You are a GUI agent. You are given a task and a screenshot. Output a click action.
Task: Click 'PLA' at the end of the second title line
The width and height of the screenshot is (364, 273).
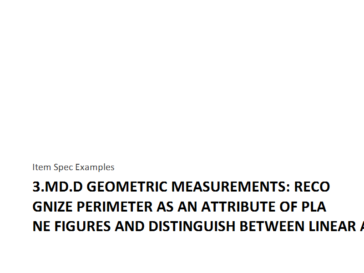313,207
